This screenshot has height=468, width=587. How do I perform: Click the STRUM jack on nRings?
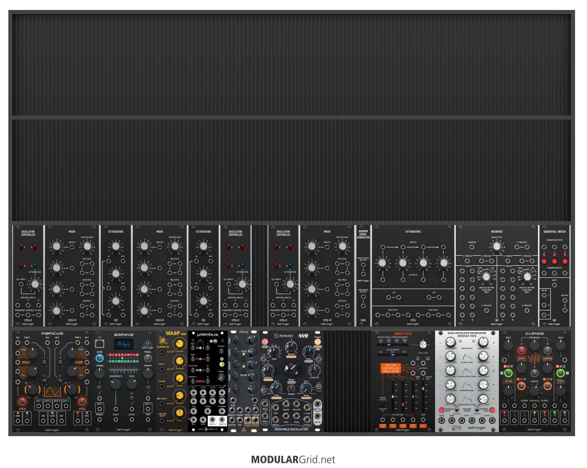(x=255, y=410)
